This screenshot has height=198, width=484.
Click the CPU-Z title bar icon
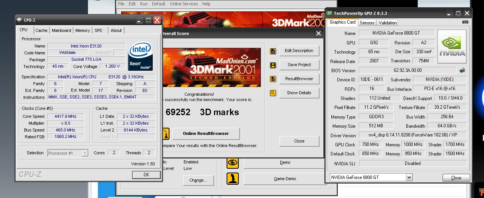pyautogui.click(x=19, y=20)
